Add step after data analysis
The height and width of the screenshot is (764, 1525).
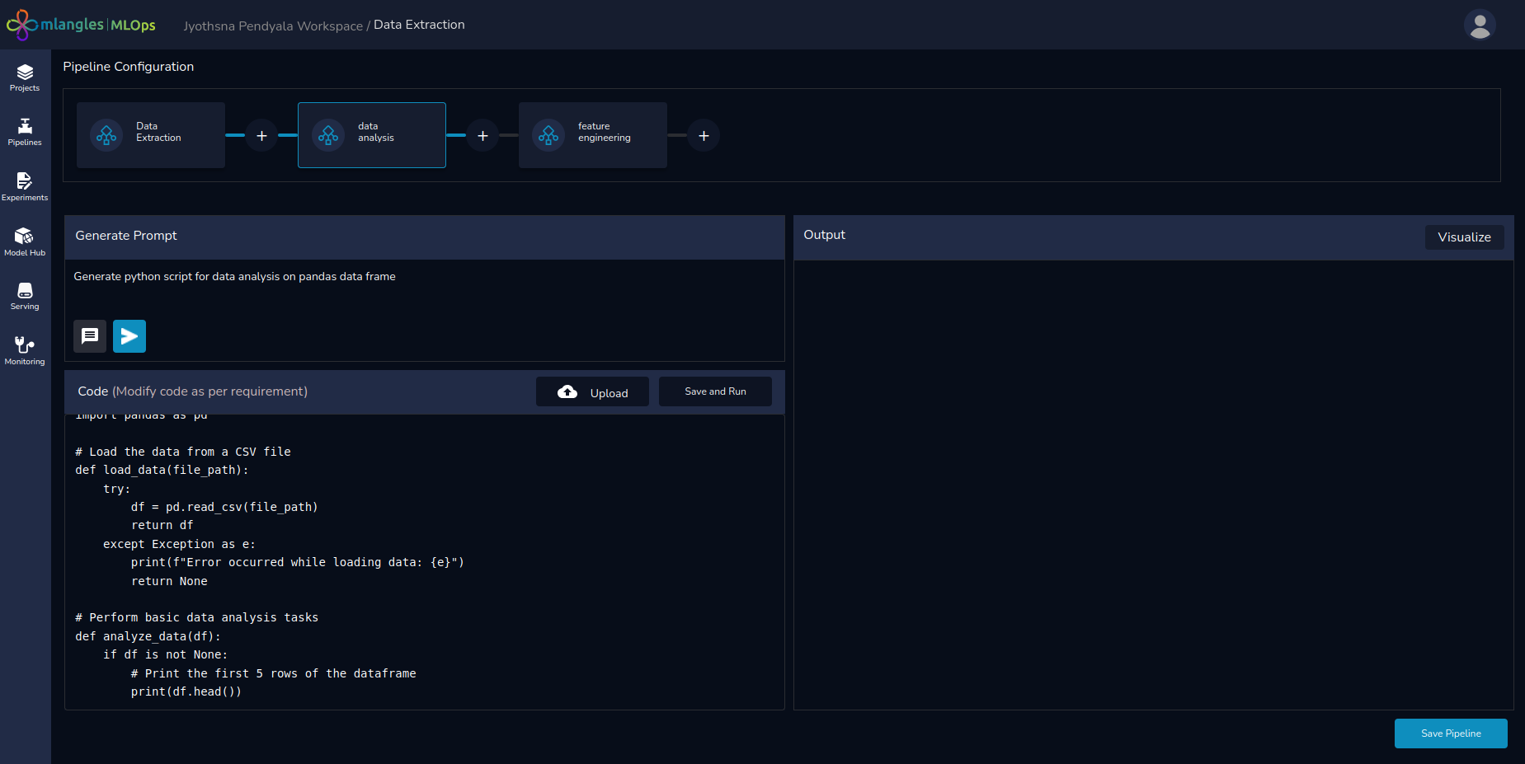click(482, 136)
